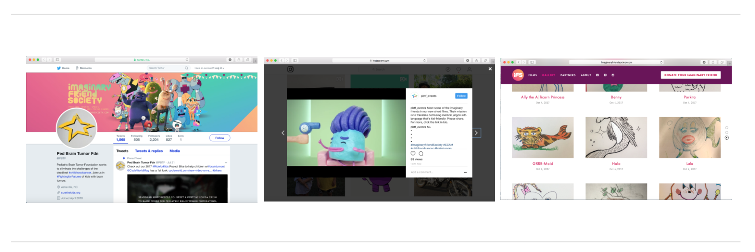Open the ABOUT menu item

[586, 75]
